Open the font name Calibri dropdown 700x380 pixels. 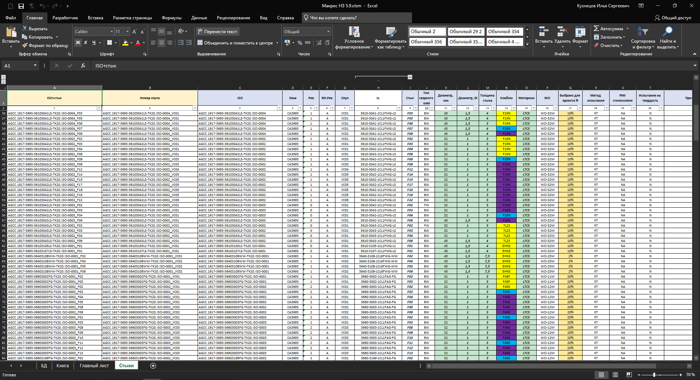click(112, 32)
